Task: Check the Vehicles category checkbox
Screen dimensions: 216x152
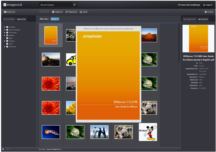Action: pos(7,47)
